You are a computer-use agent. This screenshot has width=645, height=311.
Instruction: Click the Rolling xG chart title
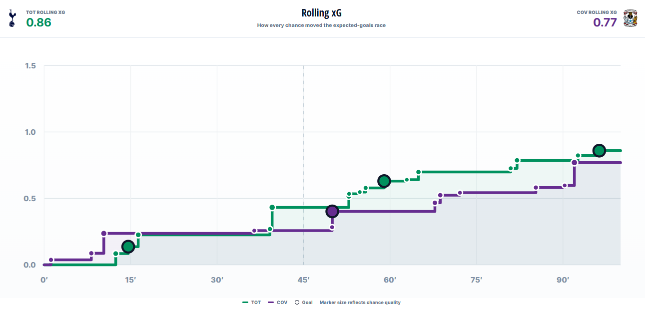[321, 13]
